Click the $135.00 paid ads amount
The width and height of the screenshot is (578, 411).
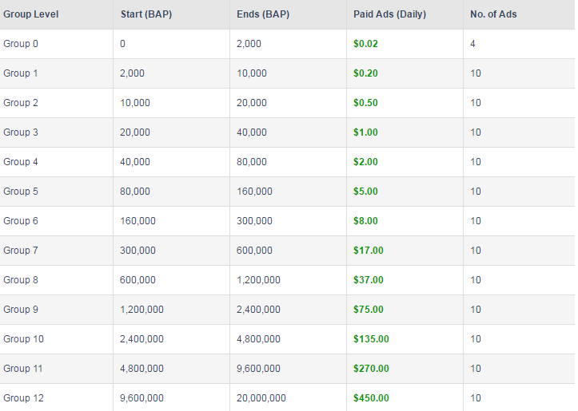pos(371,339)
